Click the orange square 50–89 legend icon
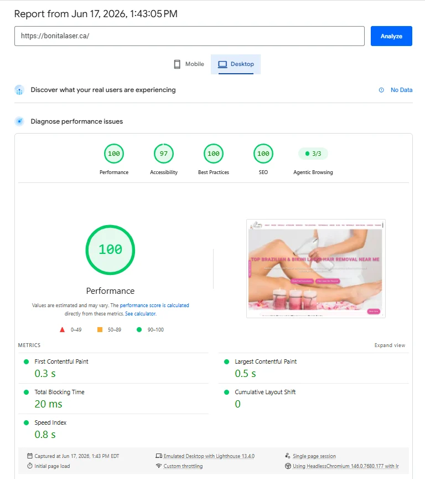This screenshot has width=425, height=479. point(100,330)
